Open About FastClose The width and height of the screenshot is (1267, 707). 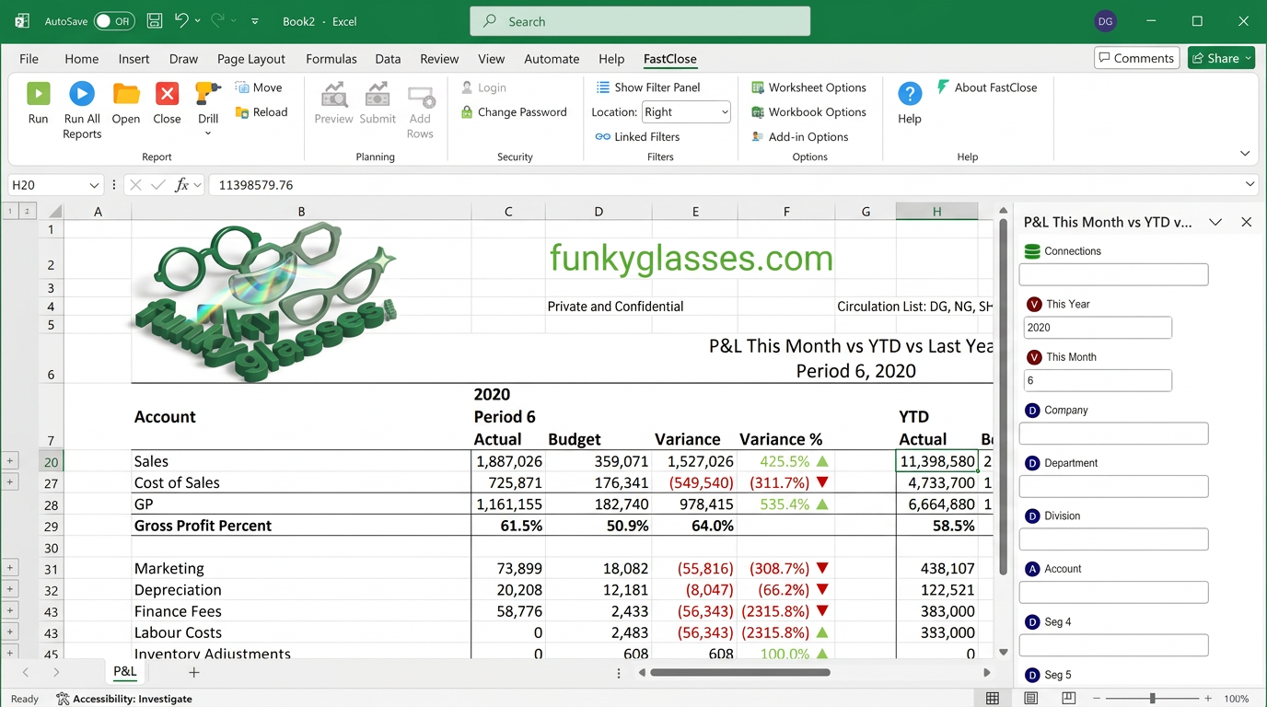(x=986, y=87)
